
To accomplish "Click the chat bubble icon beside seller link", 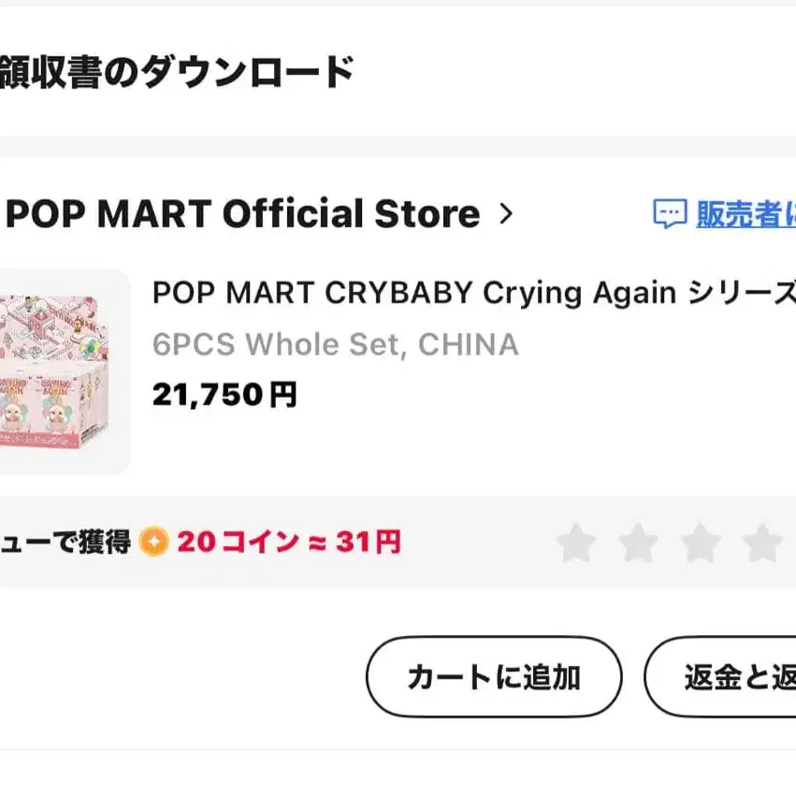I will point(670,214).
